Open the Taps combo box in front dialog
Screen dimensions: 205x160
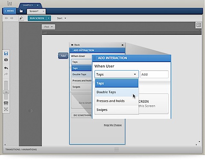(117, 74)
